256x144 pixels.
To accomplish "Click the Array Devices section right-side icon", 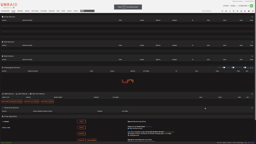I will pyautogui.click(x=252, y=17).
